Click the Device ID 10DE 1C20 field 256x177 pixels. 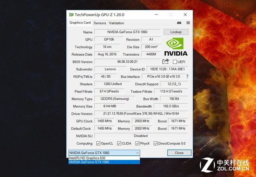(x=167, y=69)
